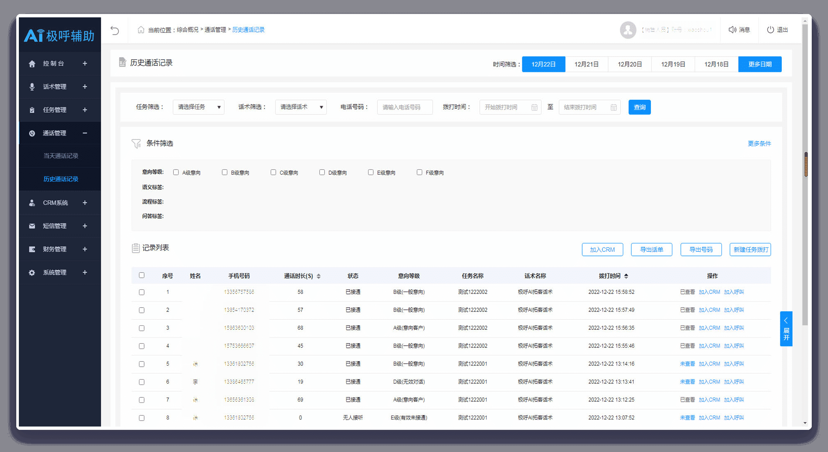Click the 加入CRM button above table
828x452 pixels.
(603, 250)
